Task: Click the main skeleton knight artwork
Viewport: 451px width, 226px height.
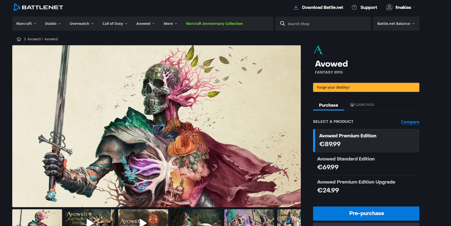Action: pos(156,126)
